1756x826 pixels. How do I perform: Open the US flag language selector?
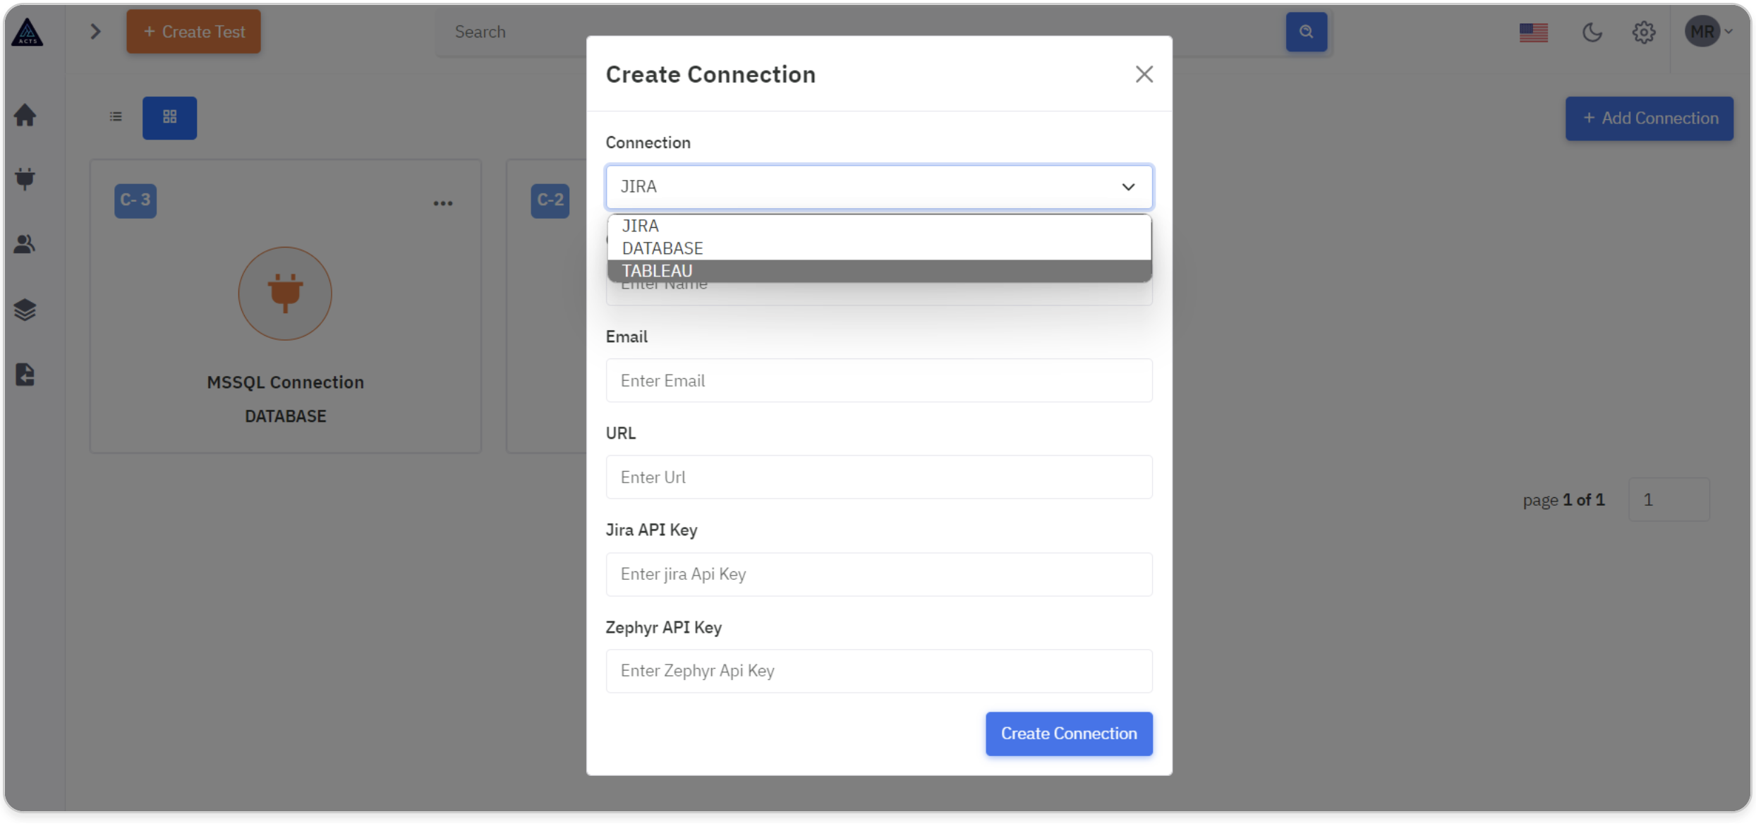(x=1533, y=32)
